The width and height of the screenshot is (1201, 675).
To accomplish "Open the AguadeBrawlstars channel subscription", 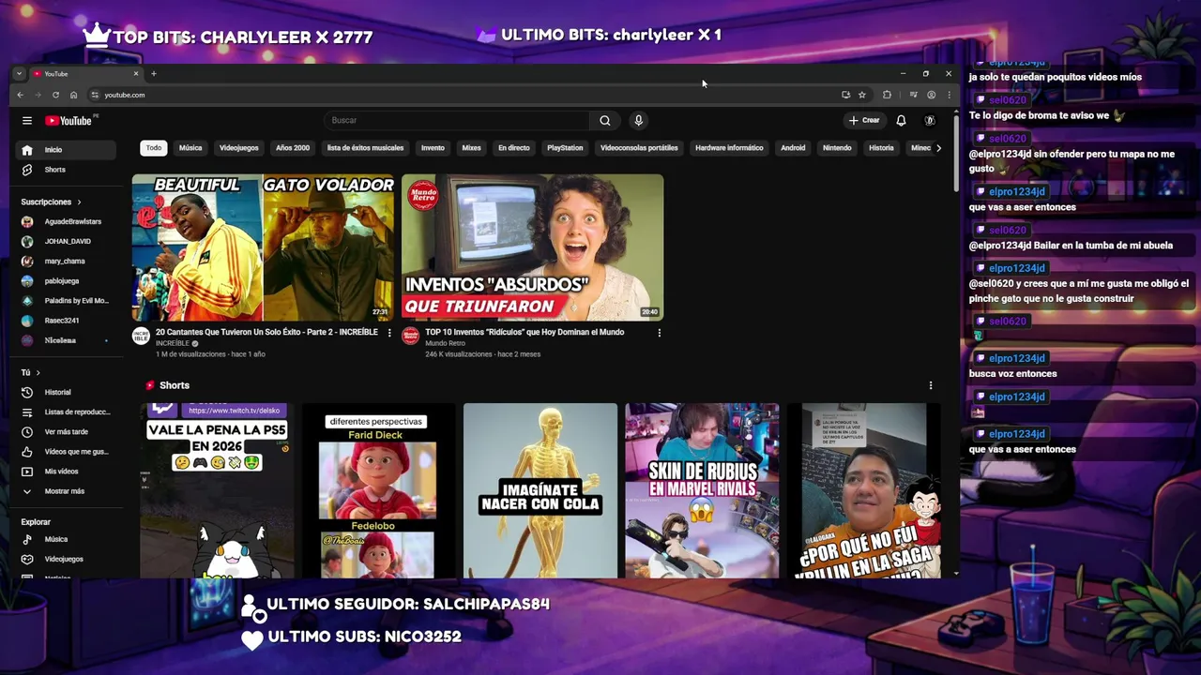I will [x=66, y=221].
